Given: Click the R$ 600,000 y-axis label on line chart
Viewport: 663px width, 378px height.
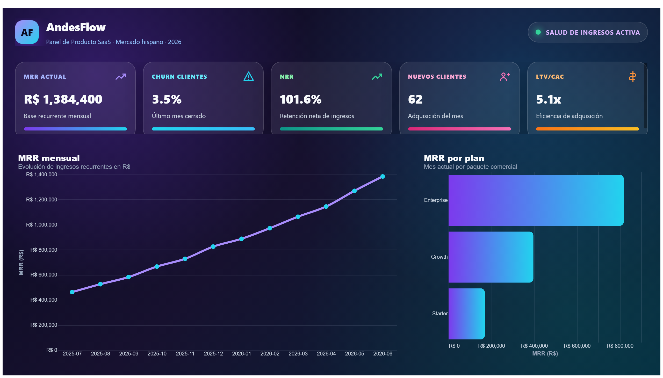Looking at the screenshot, I should (44, 275).
